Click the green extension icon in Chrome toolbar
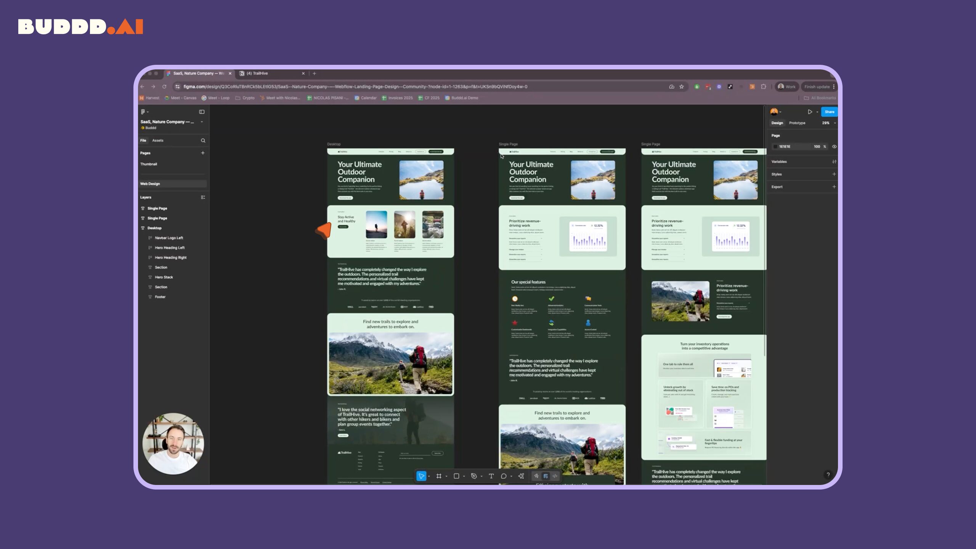Viewport: 976px width, 549px height. (x=697, y=87)
